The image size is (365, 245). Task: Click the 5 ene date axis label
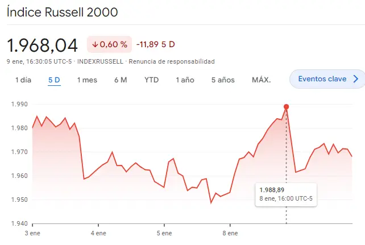[164, 233]
